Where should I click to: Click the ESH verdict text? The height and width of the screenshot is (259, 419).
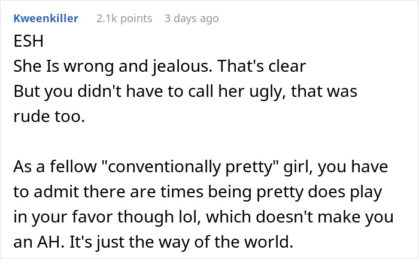26,44
